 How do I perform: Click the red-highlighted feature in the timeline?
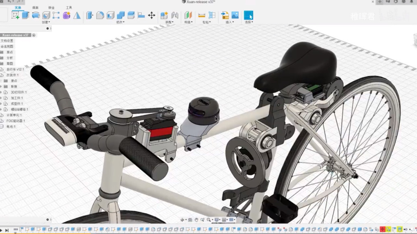(383, 230)
